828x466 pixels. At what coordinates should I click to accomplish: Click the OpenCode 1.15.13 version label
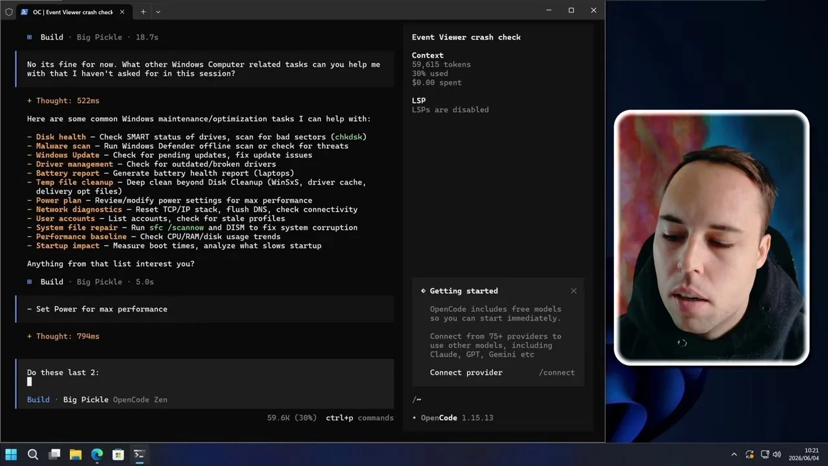pos(453,417)
